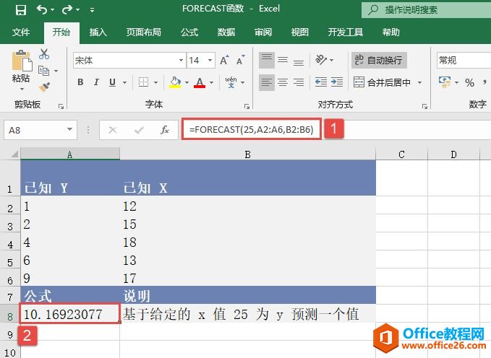Toggle Bold formatting
This screenshot has height=358, width=491.
pos(80,82)
